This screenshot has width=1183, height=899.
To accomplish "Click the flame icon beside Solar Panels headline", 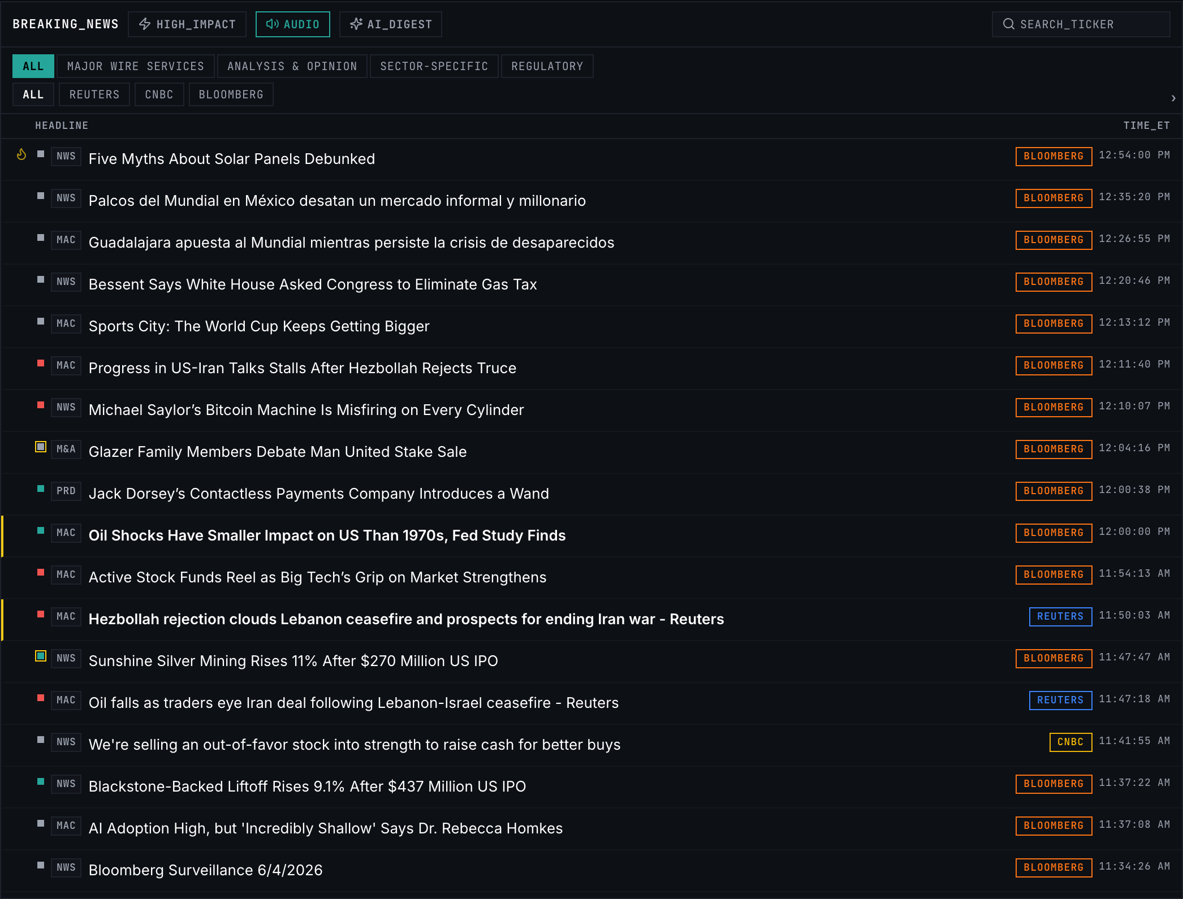I will pyautogui.click(x=21, y=154).
